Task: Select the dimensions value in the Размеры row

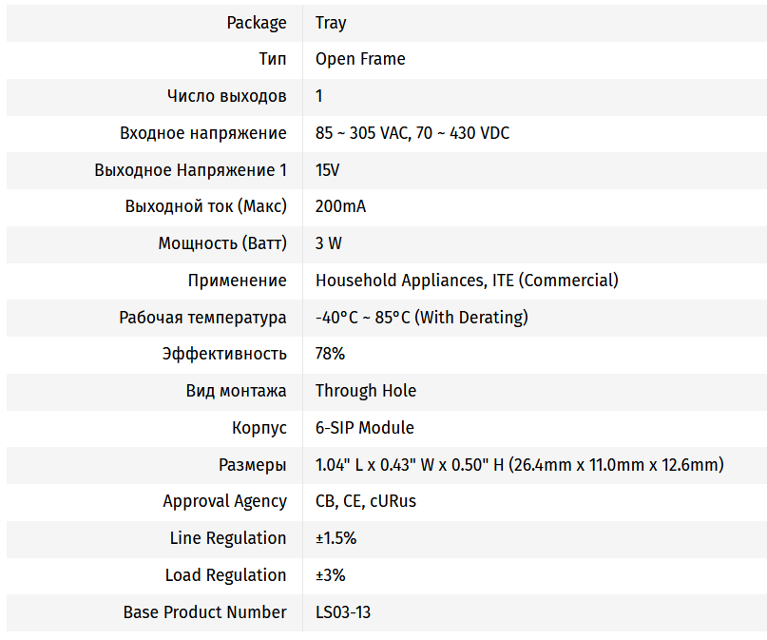Action: [x=520, y=465]
